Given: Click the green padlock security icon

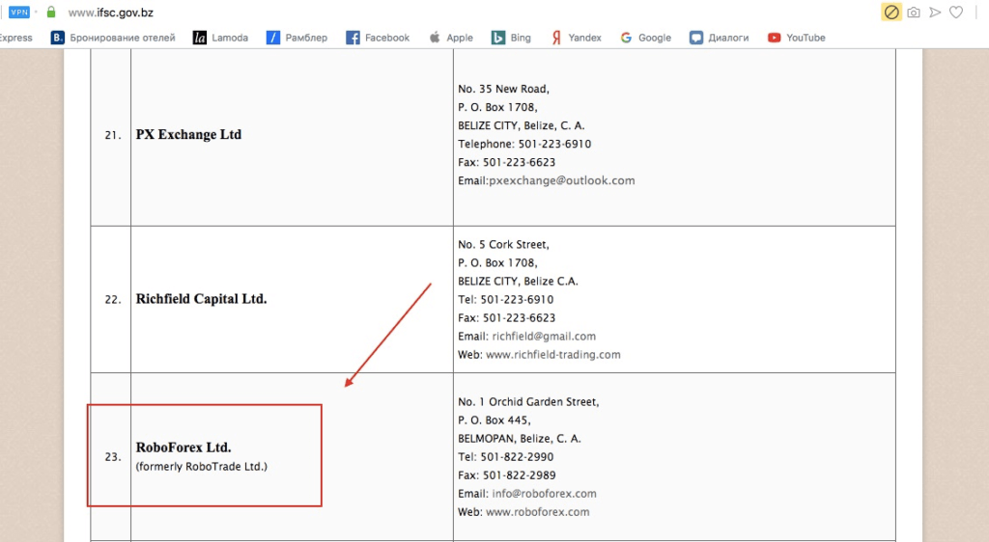Looking at the screenshot, I should (x=51, y=13).
